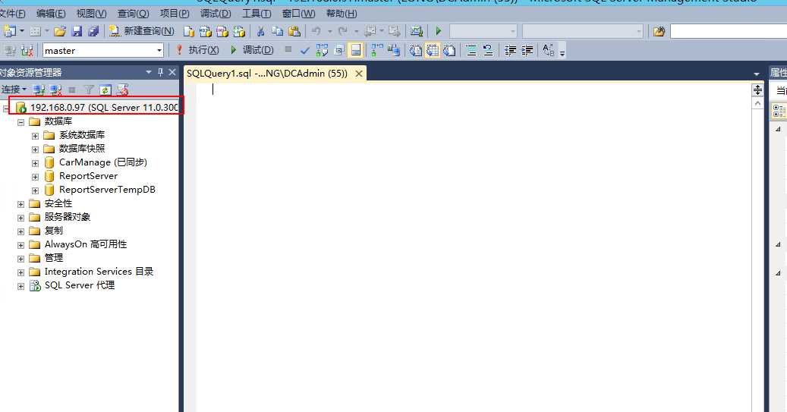Click the Save All icon
The width and height of the screenshot is (787, 412).
tap(93, 32)
